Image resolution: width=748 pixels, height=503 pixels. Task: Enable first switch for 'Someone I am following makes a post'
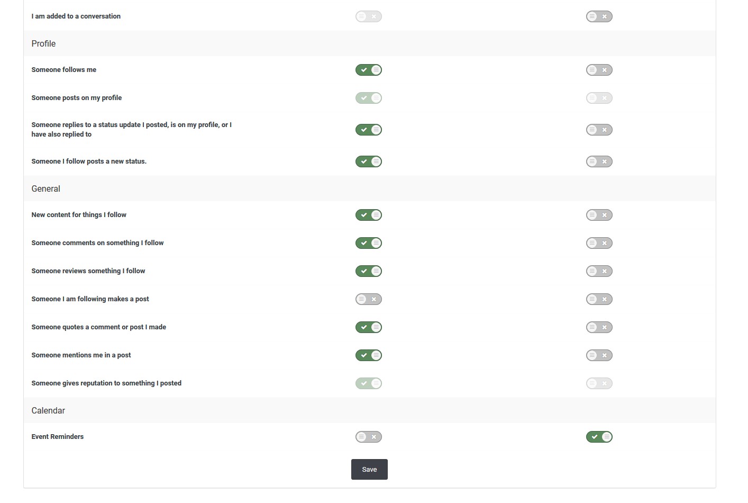click(x=369, y=299)
